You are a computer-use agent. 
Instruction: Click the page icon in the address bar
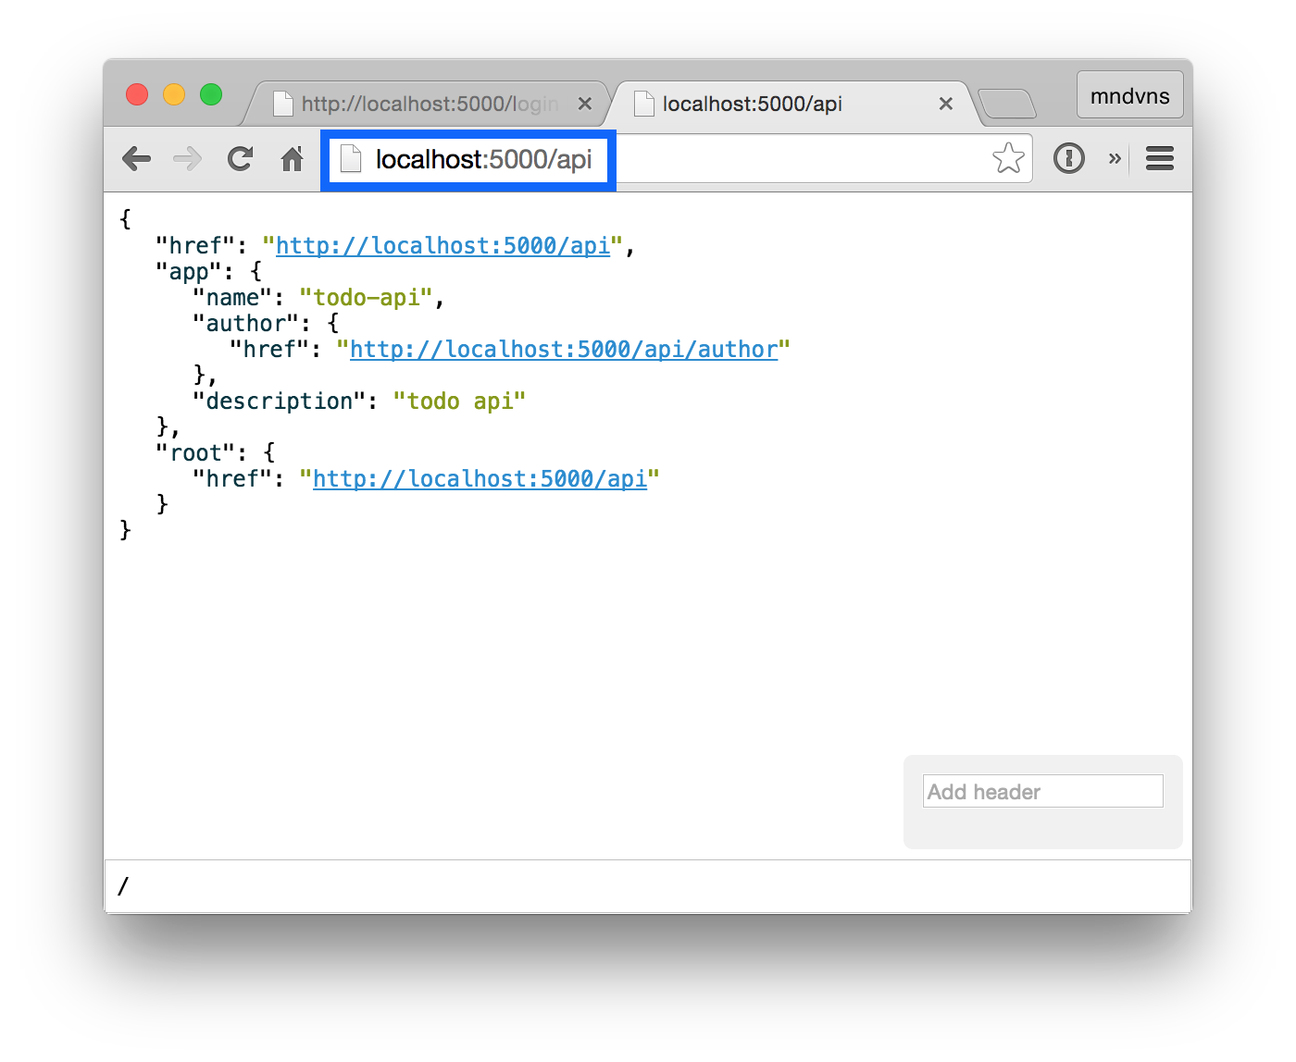[349, 158]
